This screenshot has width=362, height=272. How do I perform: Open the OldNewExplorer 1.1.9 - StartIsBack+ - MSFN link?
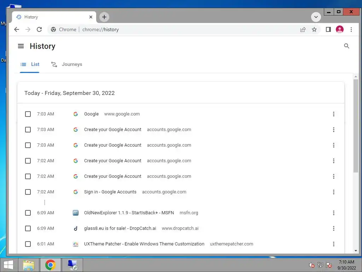pos(129,213)
